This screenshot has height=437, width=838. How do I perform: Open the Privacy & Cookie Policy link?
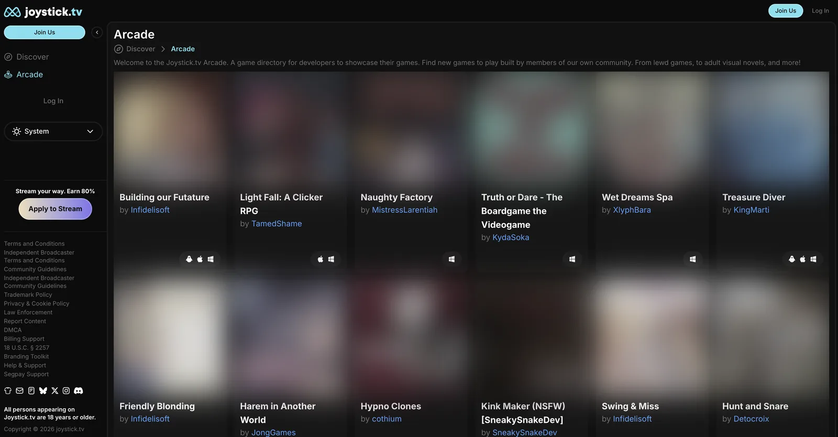(37, 304)
